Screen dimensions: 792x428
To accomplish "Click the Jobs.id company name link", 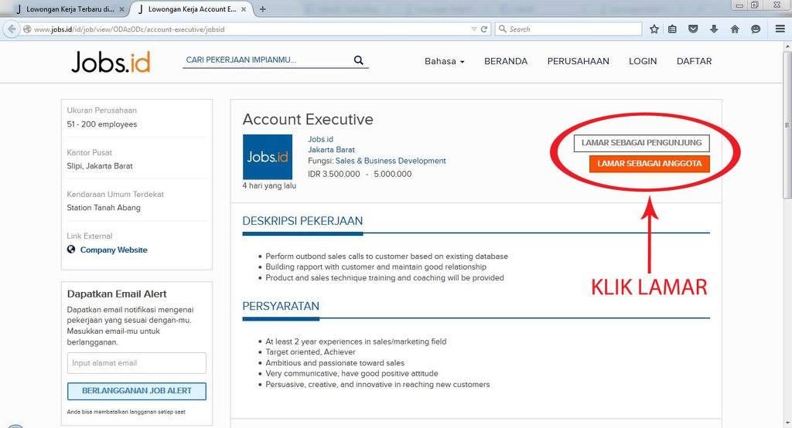I will click(x=320, y=139).
